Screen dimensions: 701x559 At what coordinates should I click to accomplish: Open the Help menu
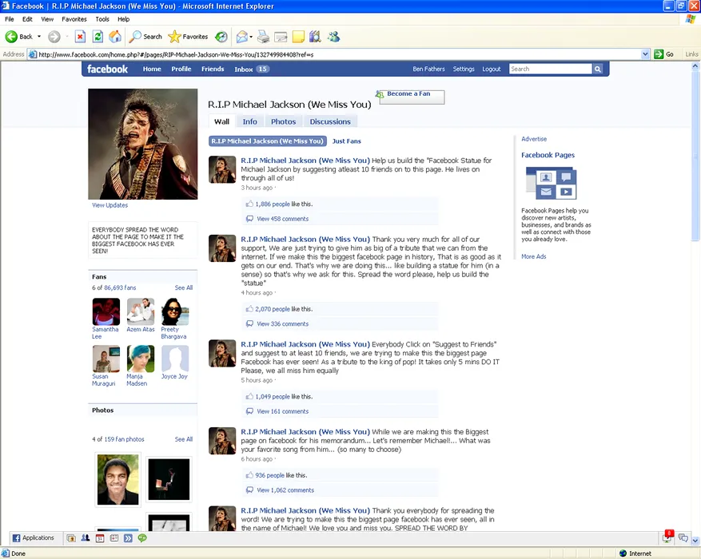pyautogui.click(x=123, y=19)
